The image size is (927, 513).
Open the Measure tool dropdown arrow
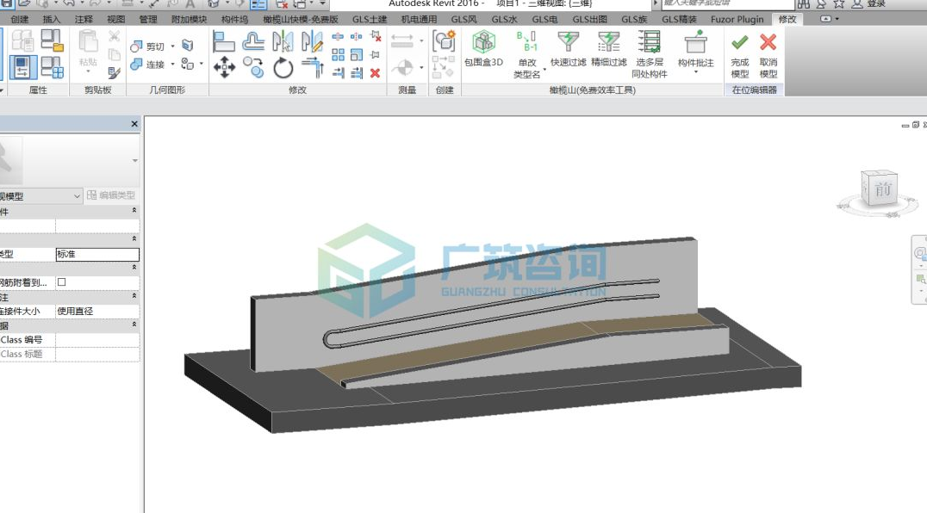pos(421,40)
